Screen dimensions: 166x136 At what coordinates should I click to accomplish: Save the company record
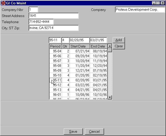click(73, 131)
